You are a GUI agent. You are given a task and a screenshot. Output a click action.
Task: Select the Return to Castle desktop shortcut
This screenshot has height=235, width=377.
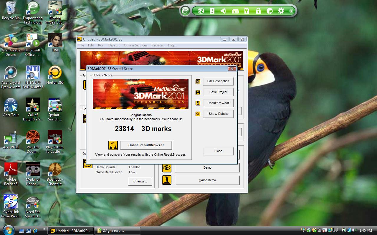point(55,142)
